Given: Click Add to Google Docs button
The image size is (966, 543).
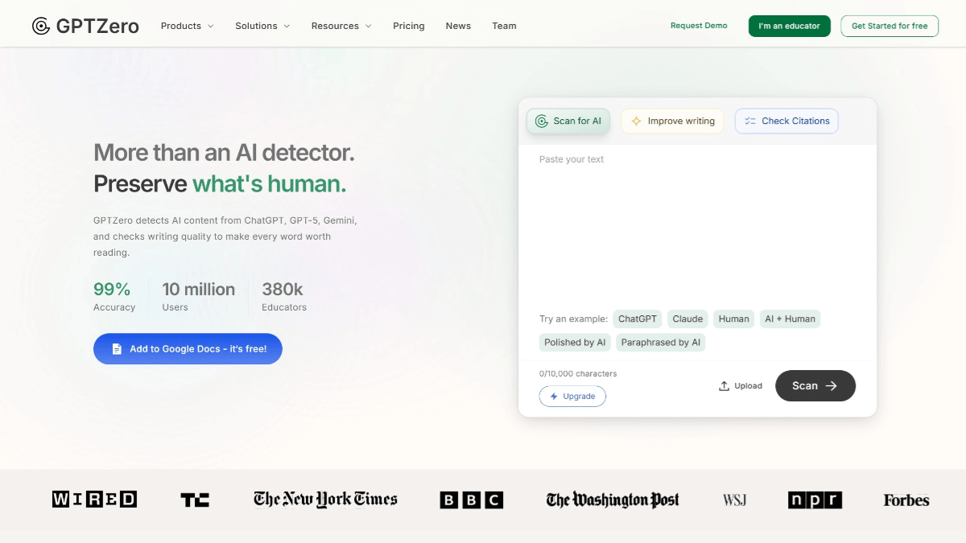Looking at the screenshot, I should pyautogui.click(x=188, y=349).
